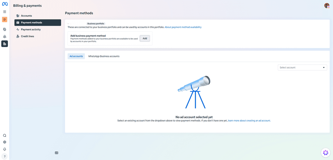Image resolution: width=333 pixels, height=160 pixels.
Task: Select the orange D business portfolio icon
Action: click(x=5, y=19)
